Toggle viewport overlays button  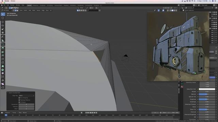[x=163, y=11]
